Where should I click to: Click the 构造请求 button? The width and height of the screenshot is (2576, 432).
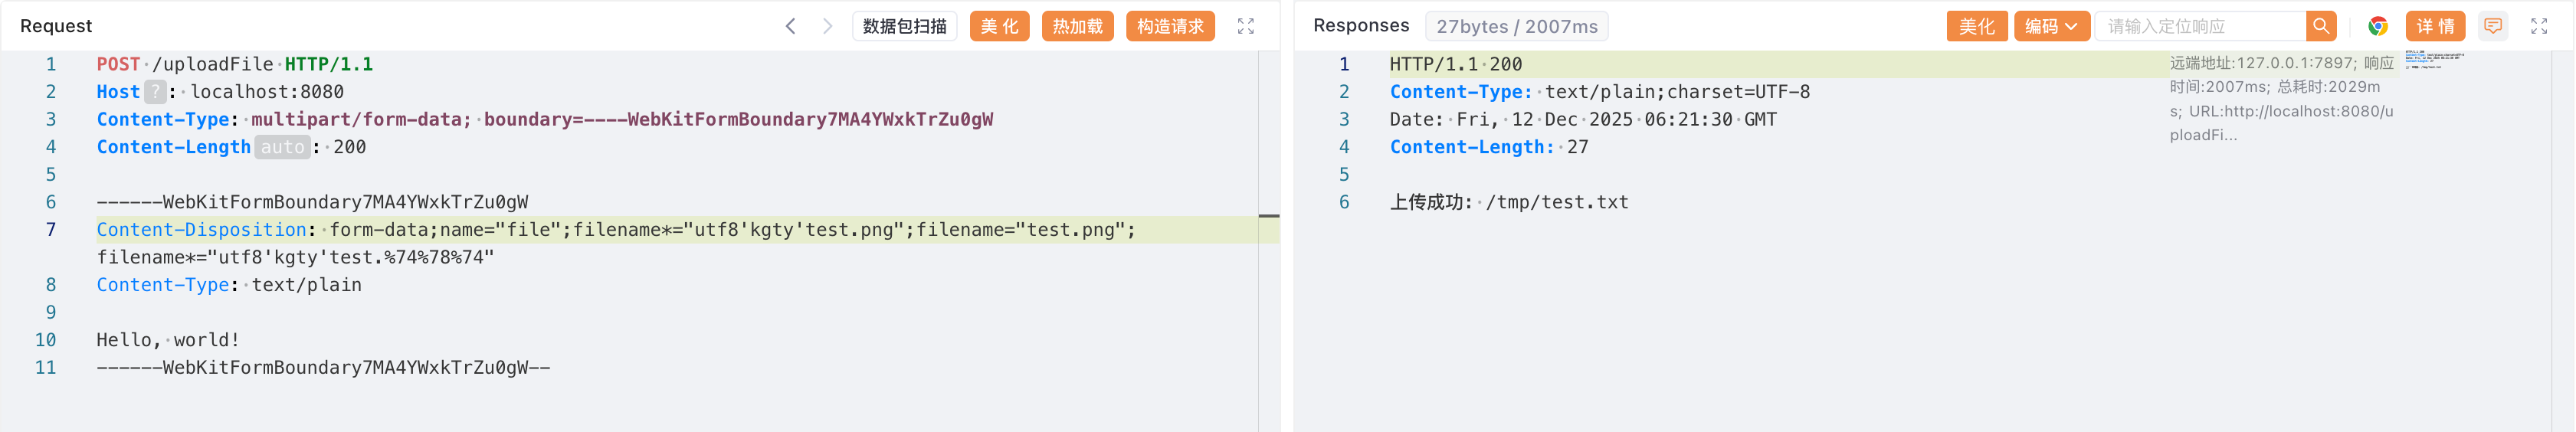click(x=1170, y=26)
